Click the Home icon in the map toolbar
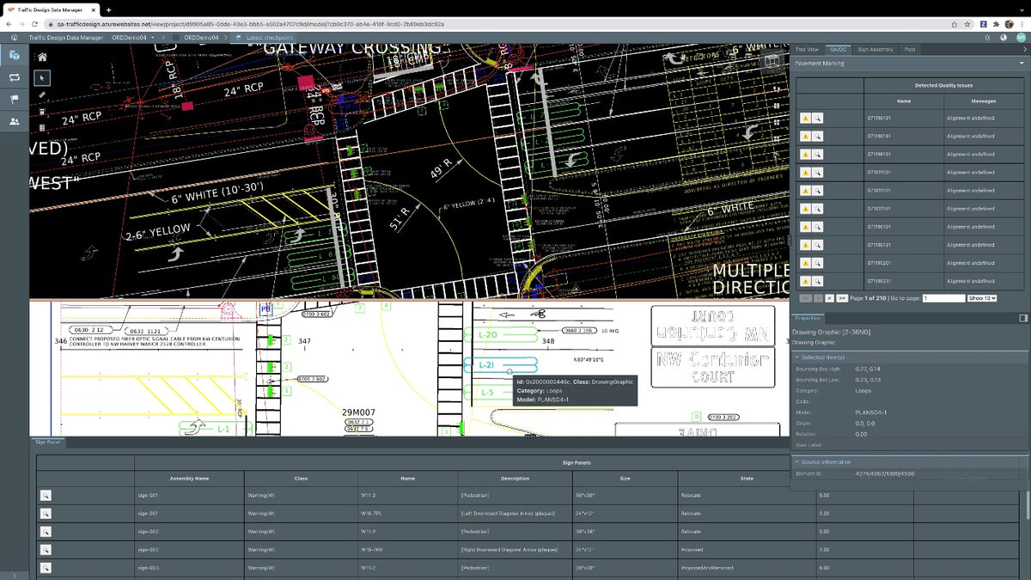The width and height of the screenshot is (1031, 580). pos(42,57)
